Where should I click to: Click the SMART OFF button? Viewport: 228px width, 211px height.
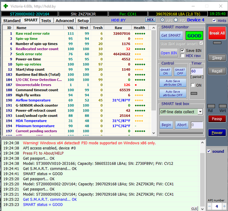pos(180,72)
